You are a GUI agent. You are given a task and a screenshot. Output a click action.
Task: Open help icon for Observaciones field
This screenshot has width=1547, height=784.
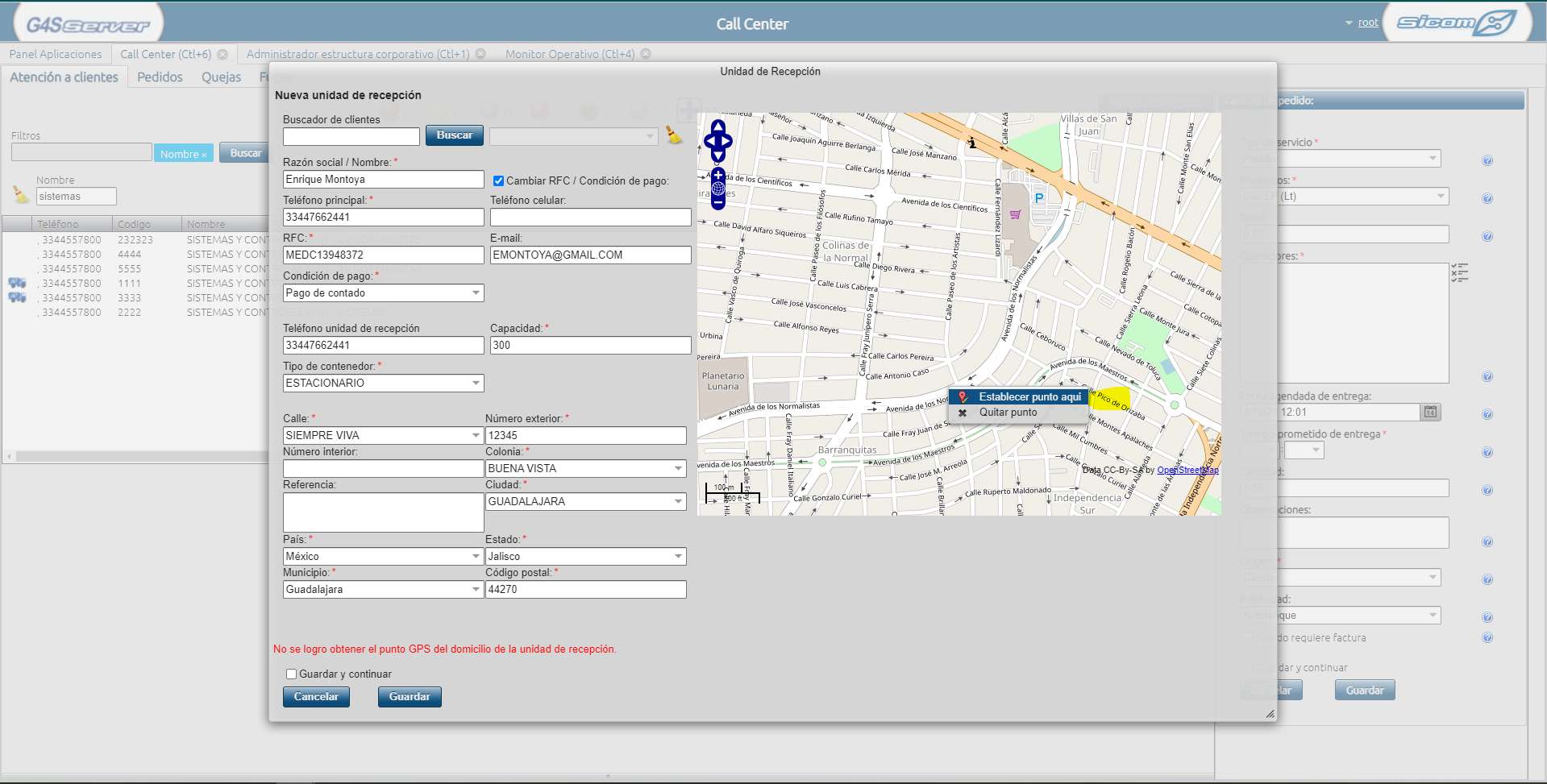[1487, 541]
